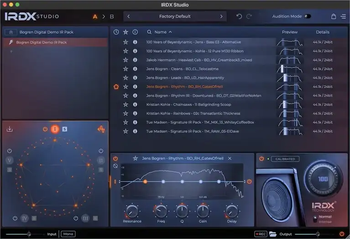Image resolution: width=350 pixels, height=239 pixels.
Task: Show info for Jens Bogren Cleans IR
Action: click(135, 69)
